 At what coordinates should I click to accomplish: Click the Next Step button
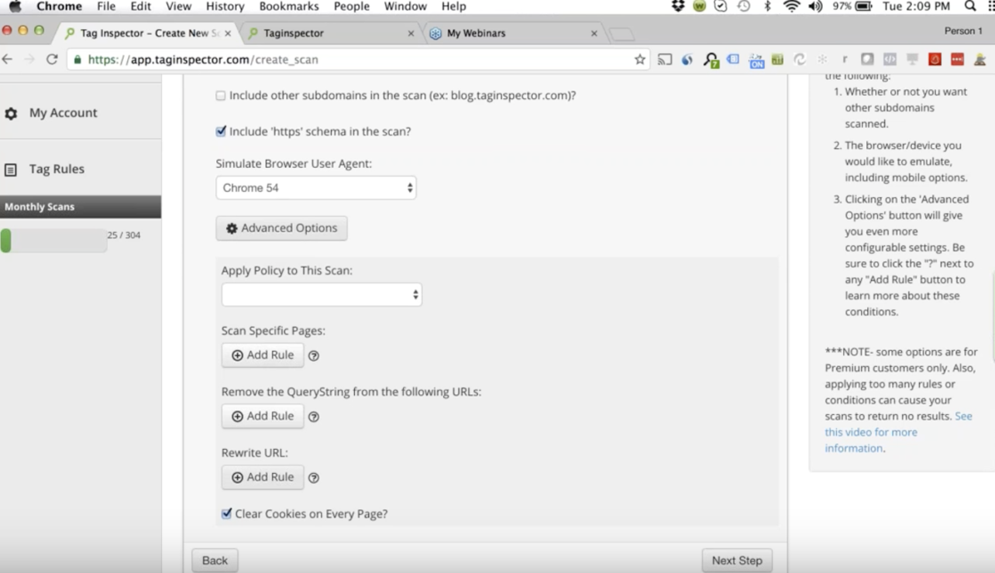[737, 561]
